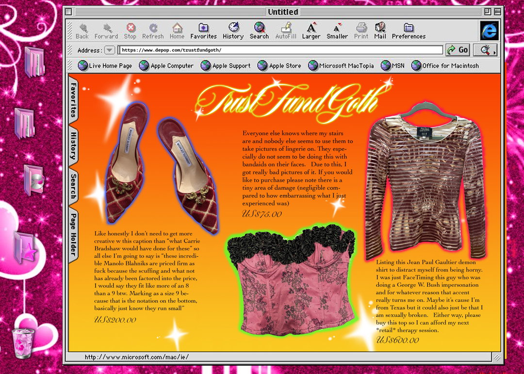Open the MSN bookmark
Screen dimensions: 524x374
point(393,66)
